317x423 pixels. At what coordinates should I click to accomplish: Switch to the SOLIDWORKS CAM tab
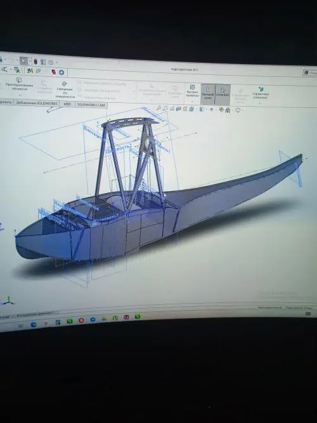pyautogui.click(x=91, y=104)
